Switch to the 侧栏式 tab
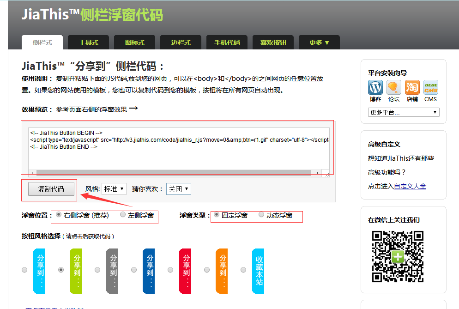The width and height of the screenshot is (459, 309). coord(42,42)
